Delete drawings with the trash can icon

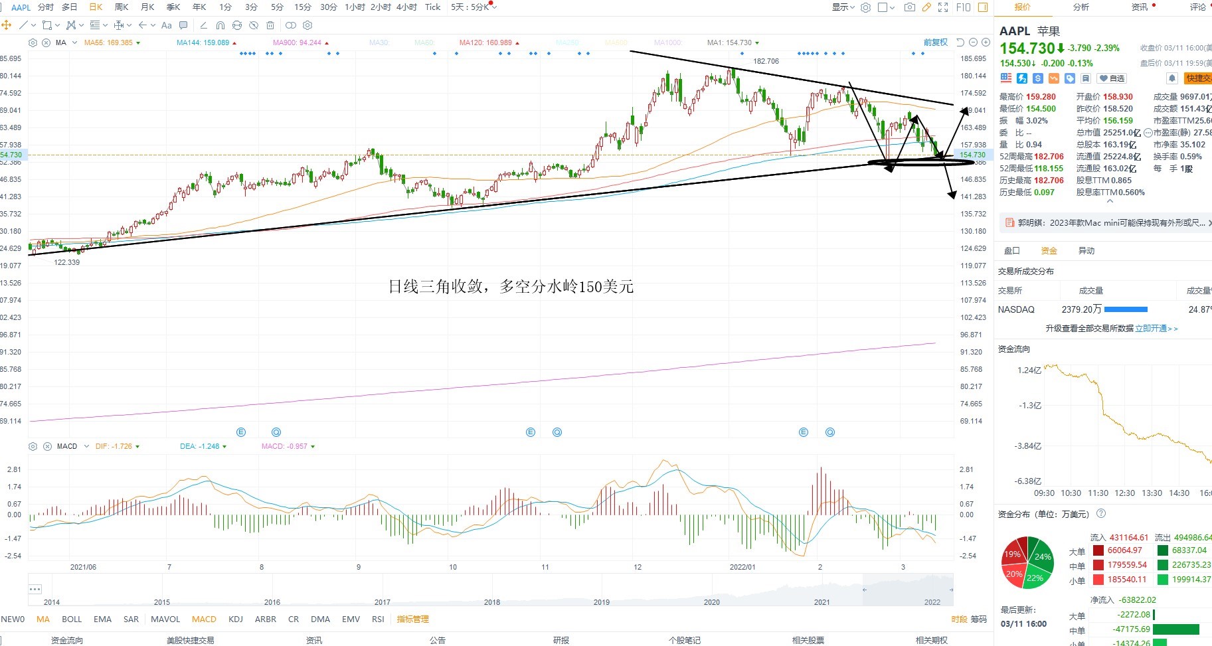pos(270,25)
